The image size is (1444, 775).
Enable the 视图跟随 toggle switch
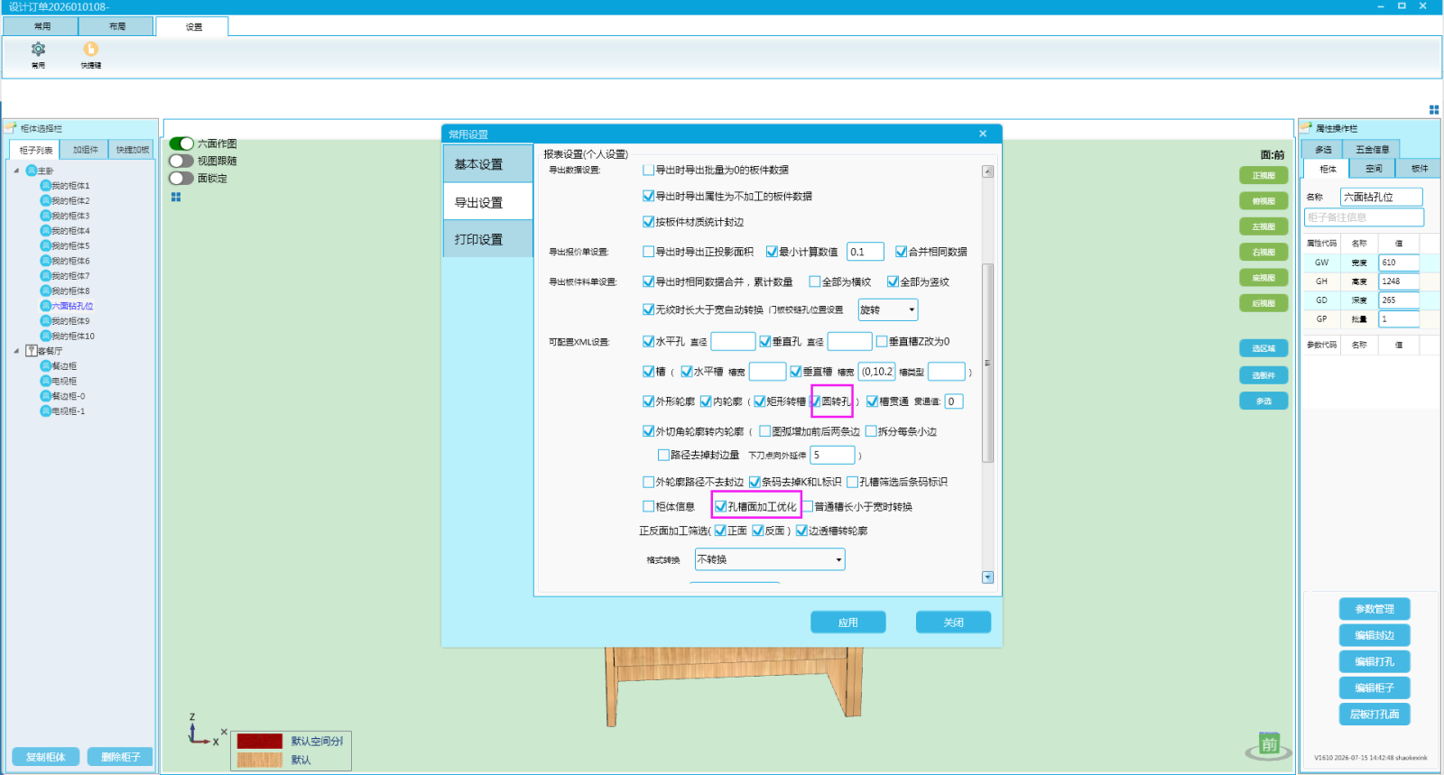tap(181, 161)
